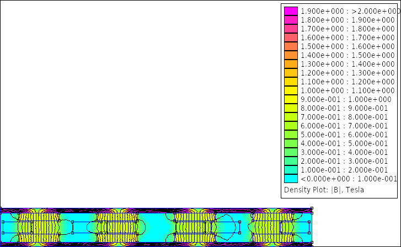This screenshot has height=247, width=401.
Task: Click the 4.000e-001 : 5.000e-001 green swatch
Action: click(291, 143)
